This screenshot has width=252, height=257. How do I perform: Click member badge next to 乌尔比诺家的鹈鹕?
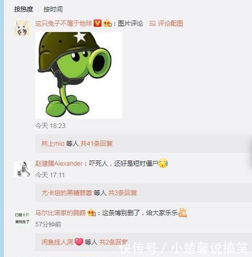click(x=92, y=212)
